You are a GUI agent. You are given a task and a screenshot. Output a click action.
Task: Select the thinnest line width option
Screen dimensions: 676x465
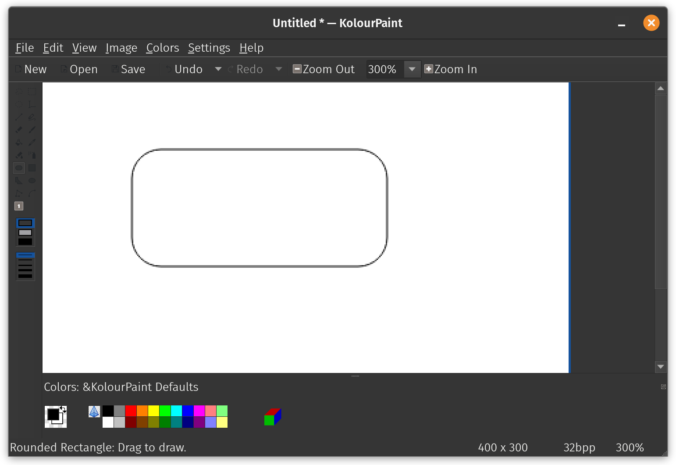pyautogui.click(x=25, y=255)
